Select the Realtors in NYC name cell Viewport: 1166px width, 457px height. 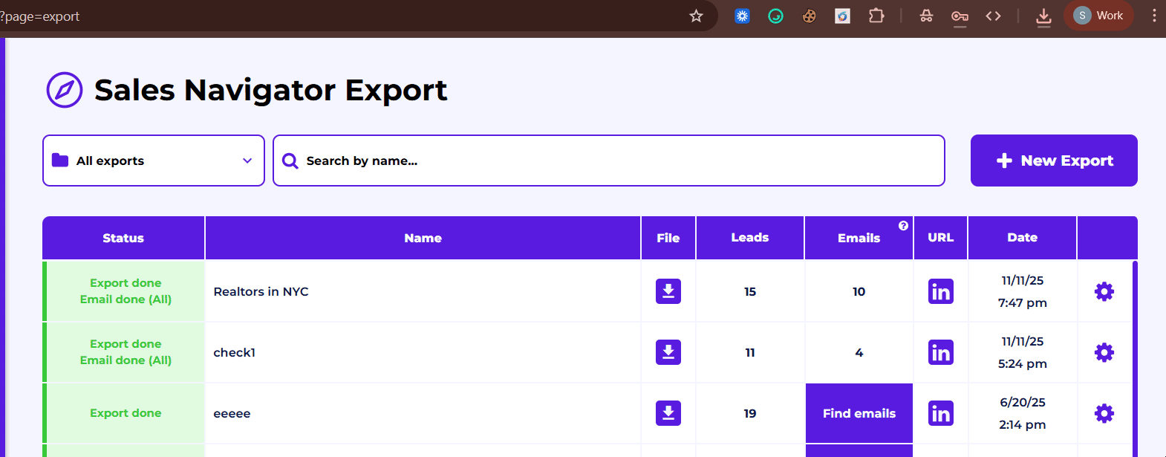tap(423, 291)
